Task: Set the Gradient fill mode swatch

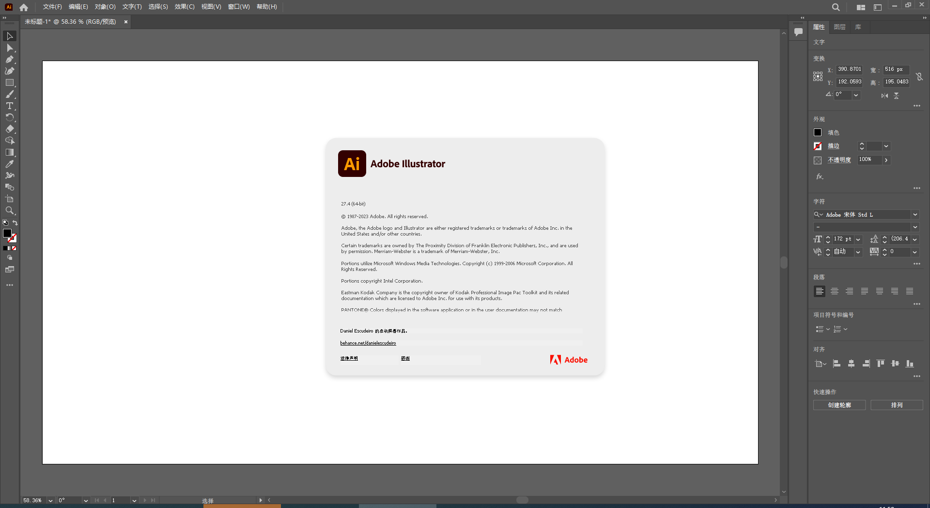Action: (x=10, y=248)
